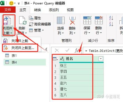The width and height of the screenshot is (123, 102).
Task: Expand the 关闭并上载 dropdown arrow
Action: (x=11, y=33)
